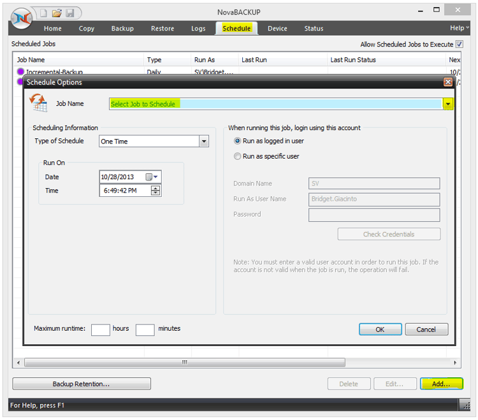
Task: Open Type of Schedule dropdown
Action: pos(204,141)
